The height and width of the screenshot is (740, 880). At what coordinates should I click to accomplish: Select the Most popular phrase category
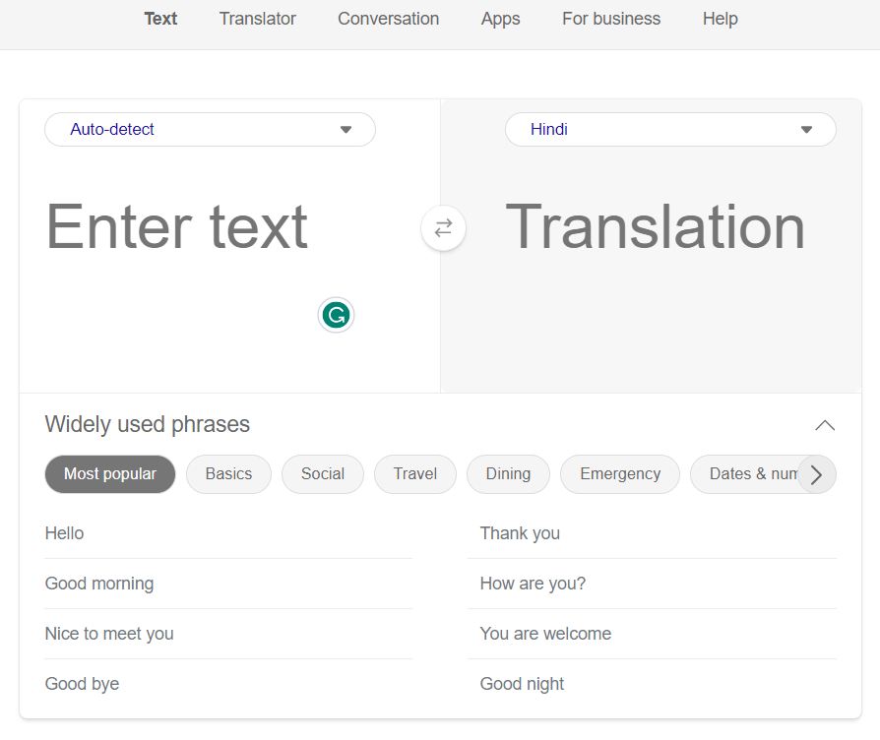click(x=110, y=474)
